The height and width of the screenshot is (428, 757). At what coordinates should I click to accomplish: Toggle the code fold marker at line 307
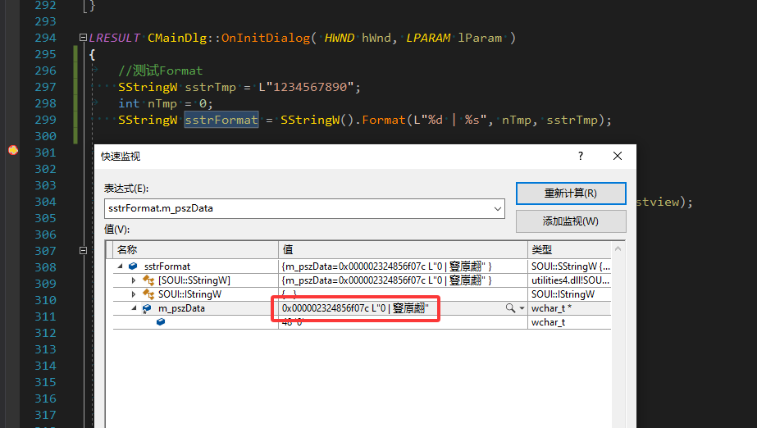coord(83,250)
